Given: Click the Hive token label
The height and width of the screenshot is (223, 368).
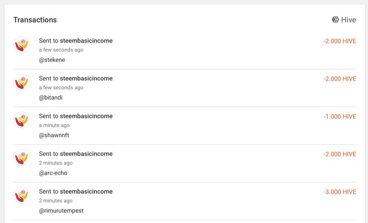Looking at the screenshot, I should (348, 20).
